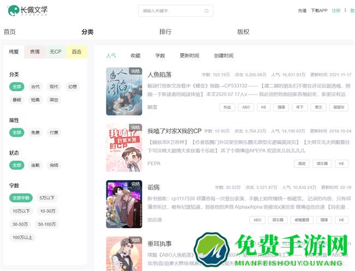Image resolution: width=355 pixels, height=271 pixels.
Task: Filter status by 完结
Action: point(54,165)
